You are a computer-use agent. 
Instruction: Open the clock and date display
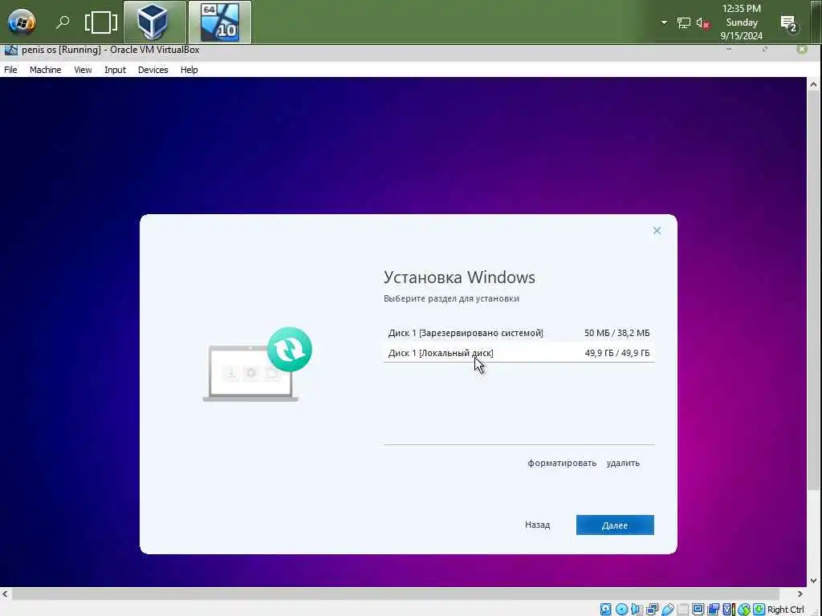741,22
